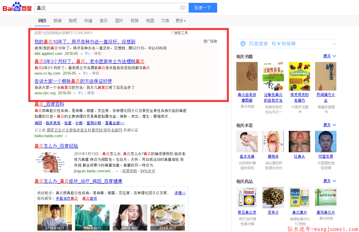
Task: Click the 鼻炎症状 link
Action: point(90,198)
